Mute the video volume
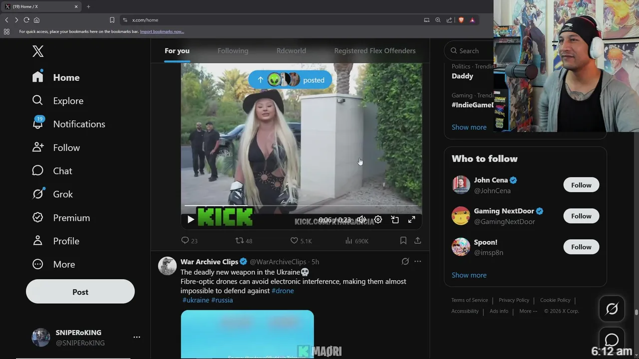This screenshot has width=639, height=359. 361,219
